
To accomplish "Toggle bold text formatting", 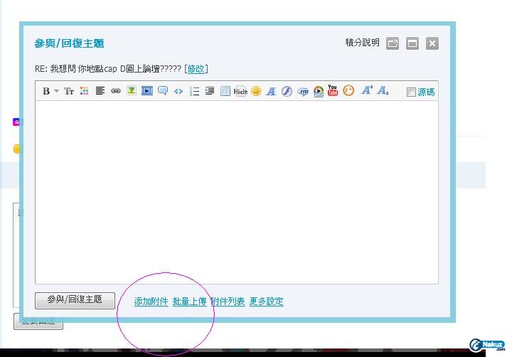I will click(x=46, y=91).
